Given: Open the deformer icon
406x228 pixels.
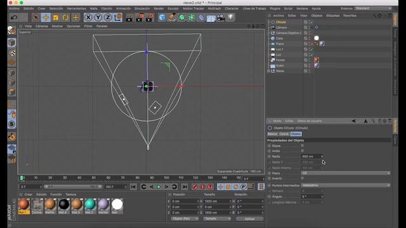Looking at the screenshot, I should (x=202, y=18).
